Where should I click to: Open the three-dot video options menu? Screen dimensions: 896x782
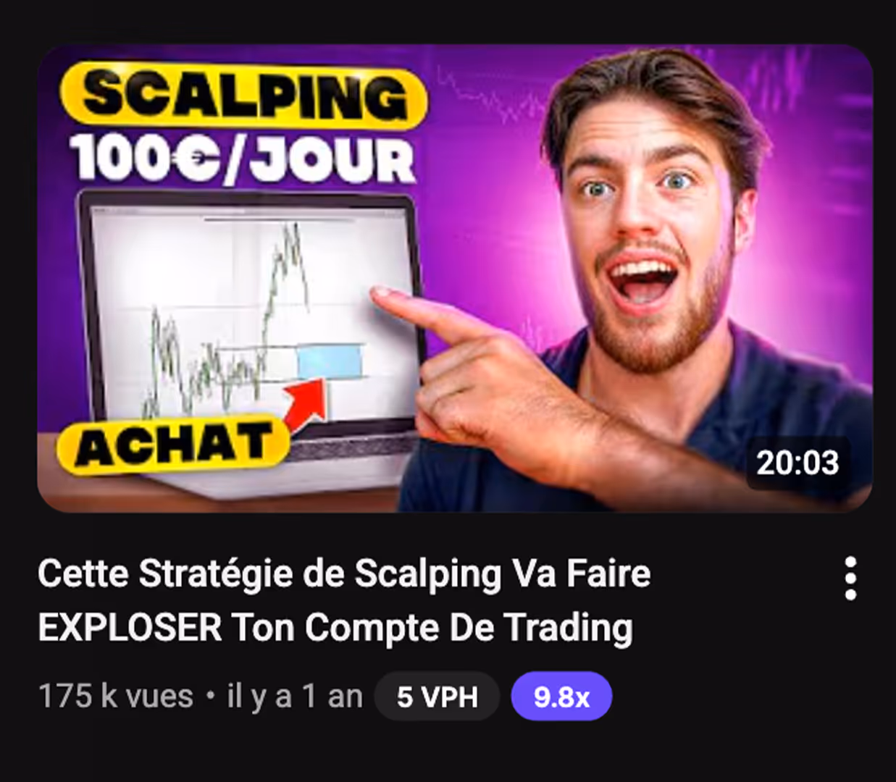click(x=850, y=579)
